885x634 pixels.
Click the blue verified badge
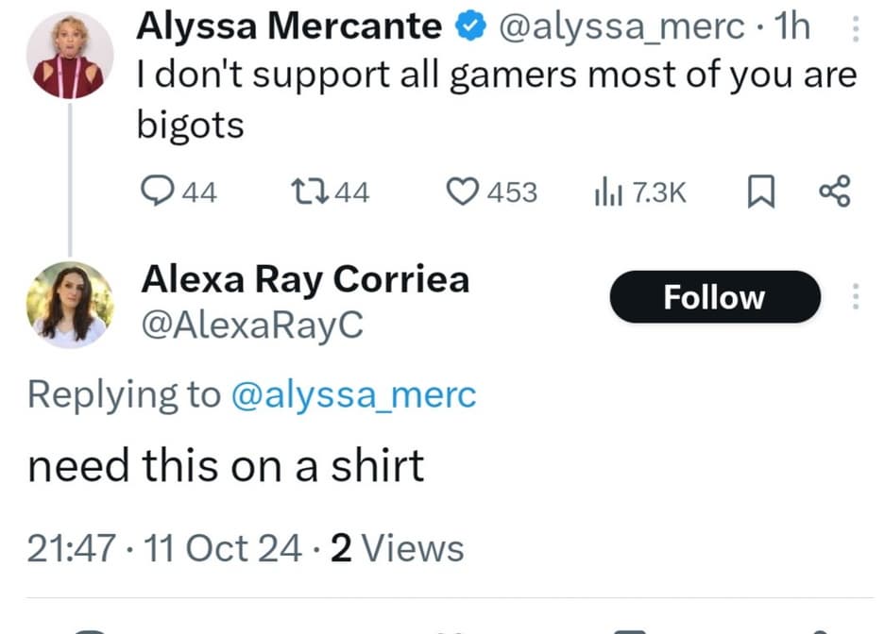[x=468, y=28]
